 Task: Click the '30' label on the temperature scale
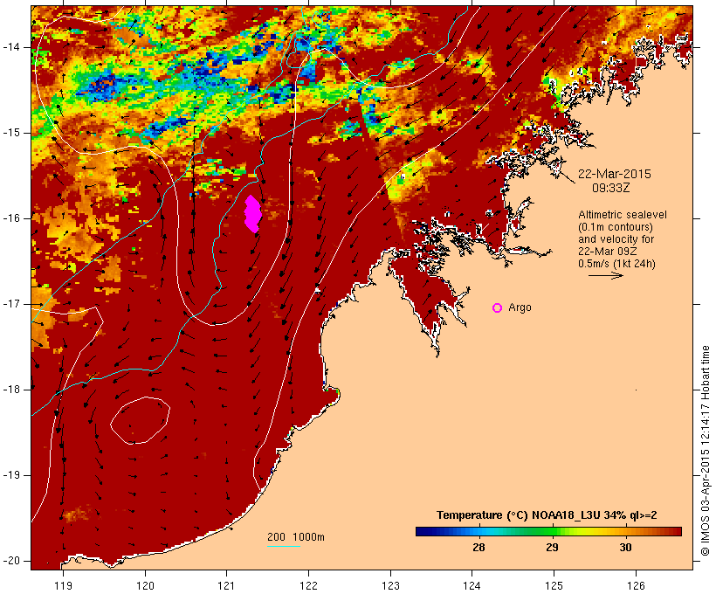625,547
